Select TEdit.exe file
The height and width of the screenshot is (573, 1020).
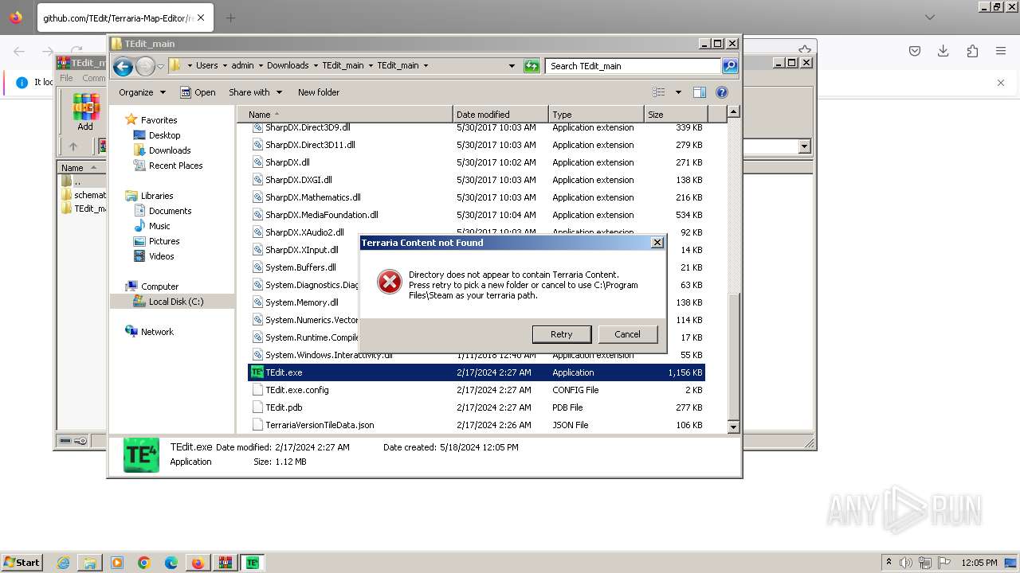tap(477, 372)
